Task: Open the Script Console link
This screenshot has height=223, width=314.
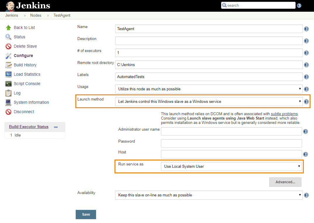Action: (27, 84)
